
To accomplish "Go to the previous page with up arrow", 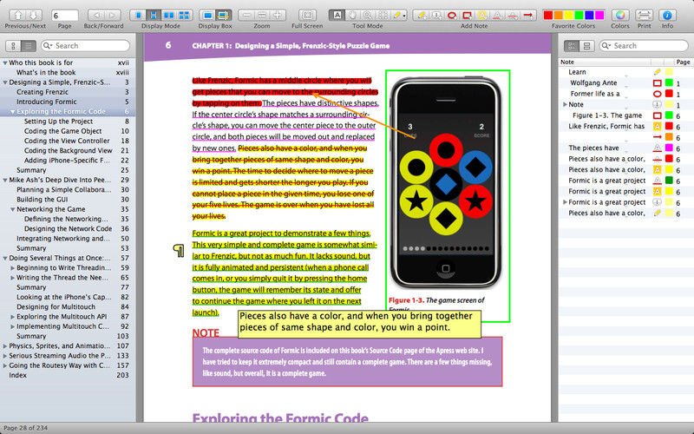I will 18,15.
